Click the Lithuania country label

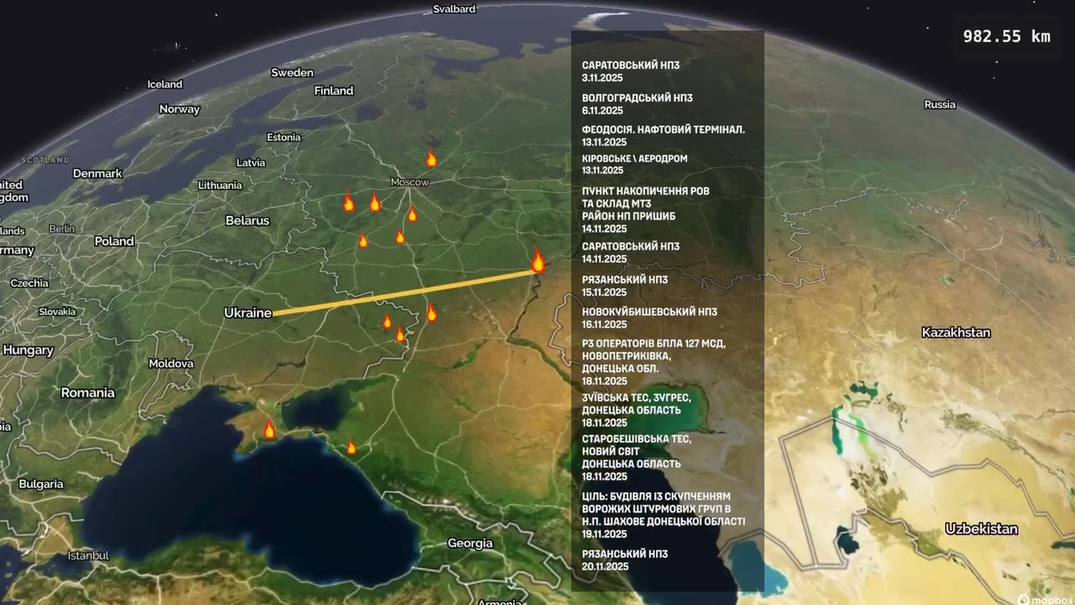[221, 185]
